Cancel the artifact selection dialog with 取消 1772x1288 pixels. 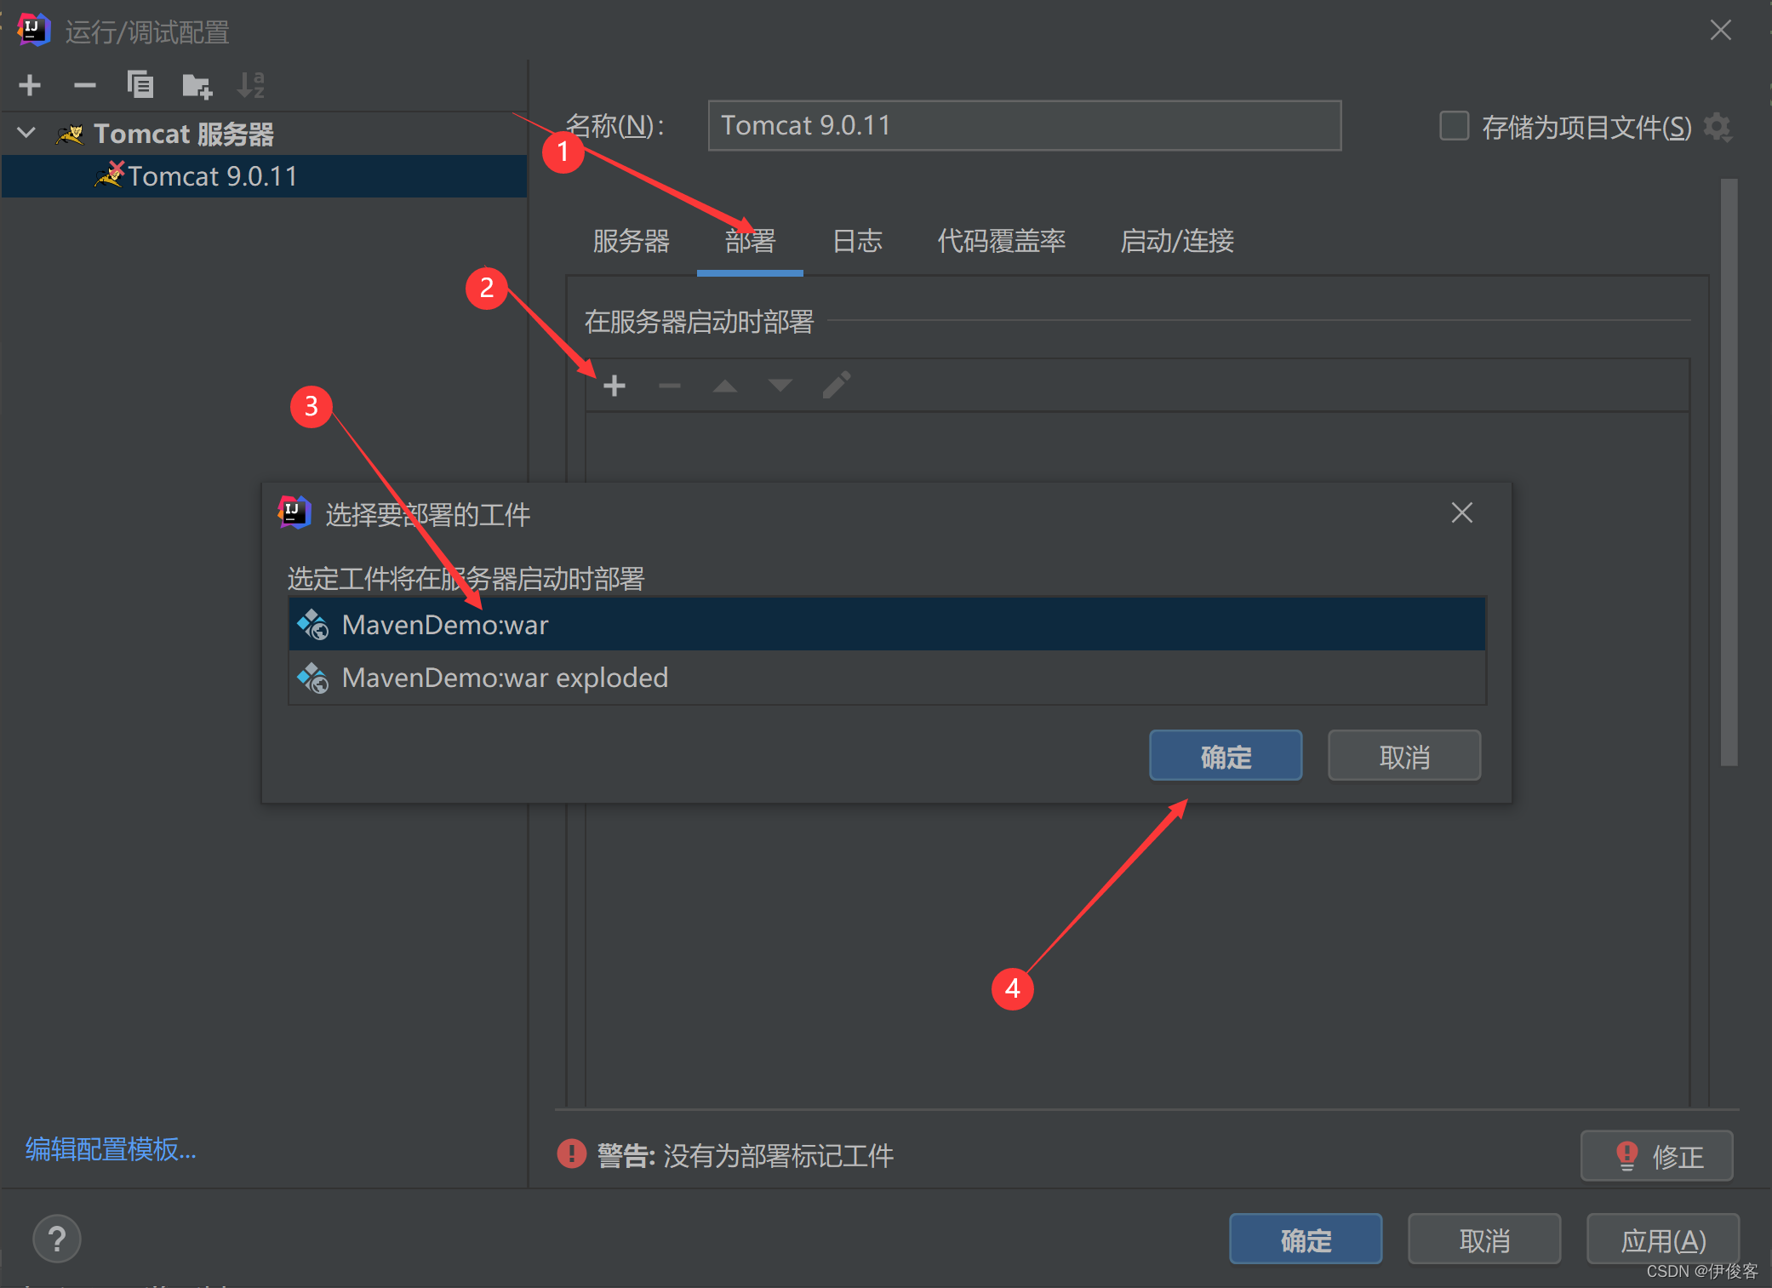click(1404, 756)
